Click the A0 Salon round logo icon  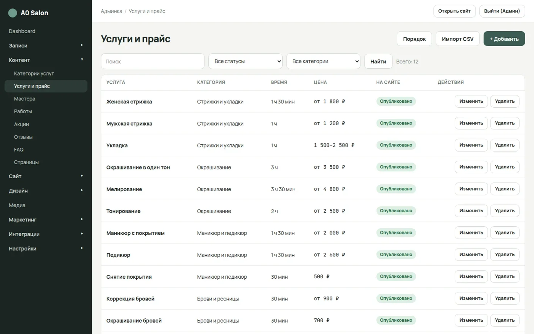13,13
